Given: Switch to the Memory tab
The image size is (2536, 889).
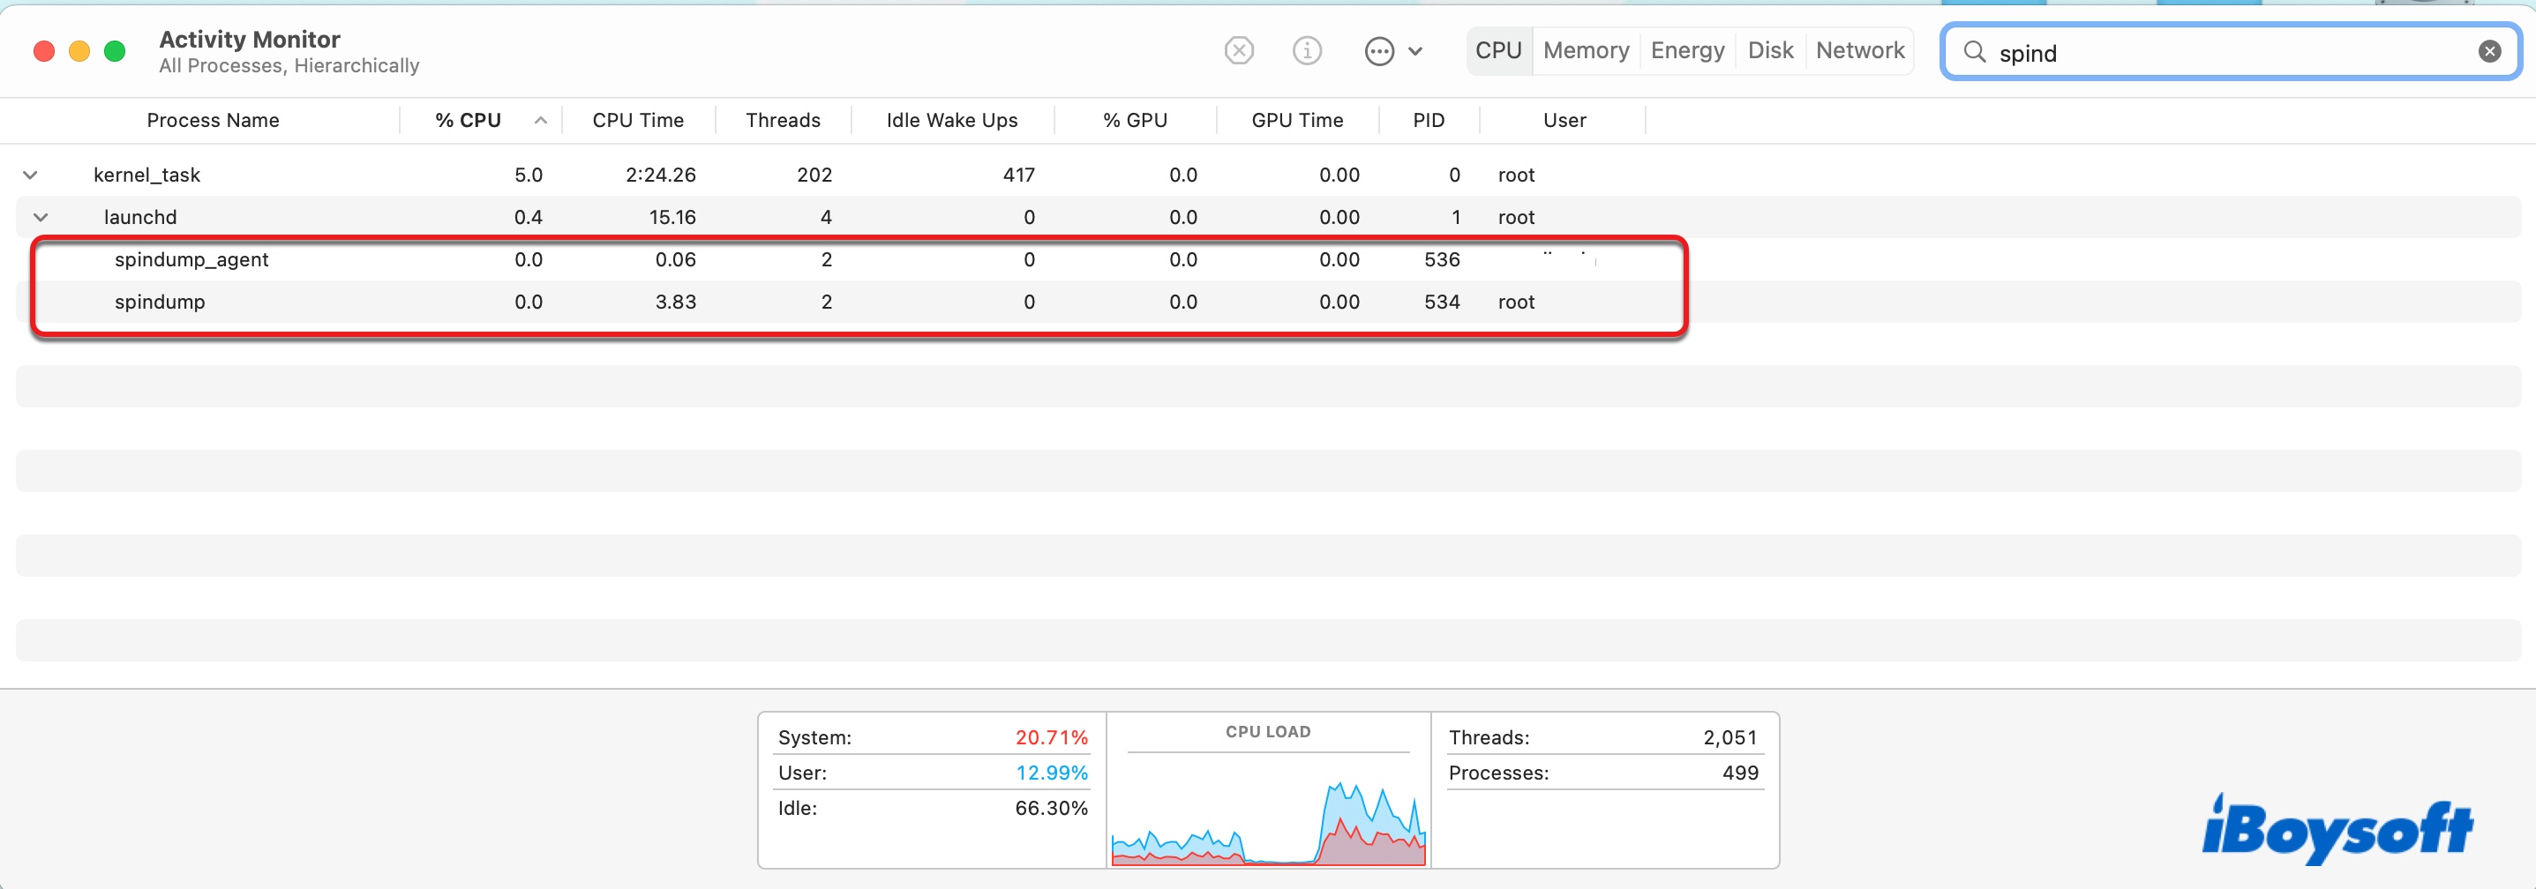Looking at the screenshot, I should [x=1585, y=50].
